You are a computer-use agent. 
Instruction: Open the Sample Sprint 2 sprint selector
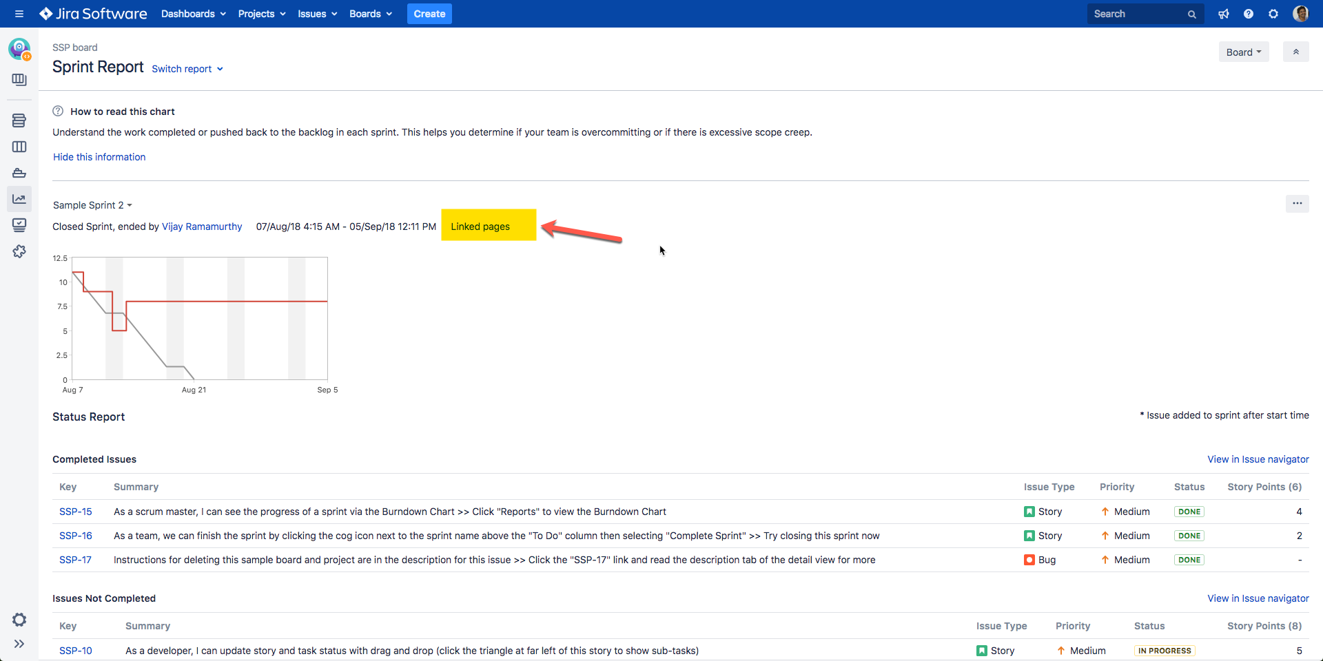click(x=92, y=204)
